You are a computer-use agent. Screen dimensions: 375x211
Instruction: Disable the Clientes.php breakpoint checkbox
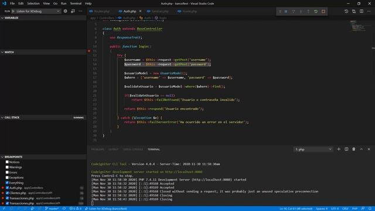coord(7,193)
